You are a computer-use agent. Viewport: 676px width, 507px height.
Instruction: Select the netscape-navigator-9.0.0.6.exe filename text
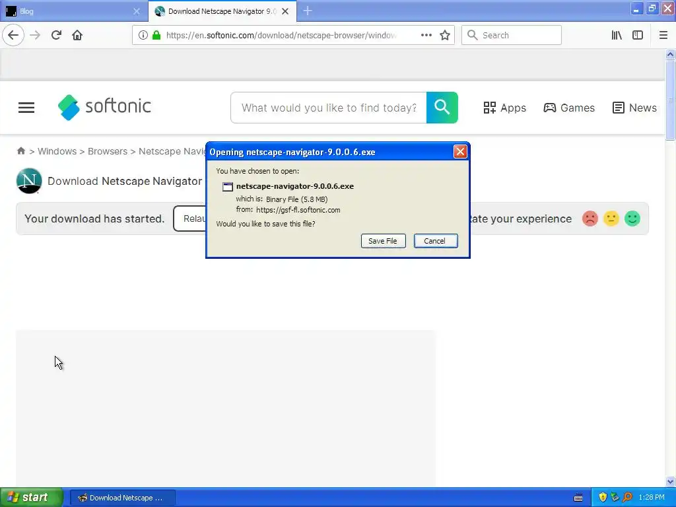tap(295, 186)
